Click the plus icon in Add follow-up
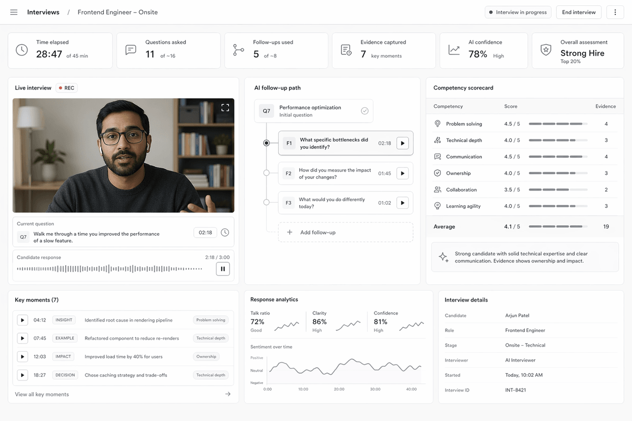Image resolution: width=632 pixels, height=421 pixels. (289, 232)
